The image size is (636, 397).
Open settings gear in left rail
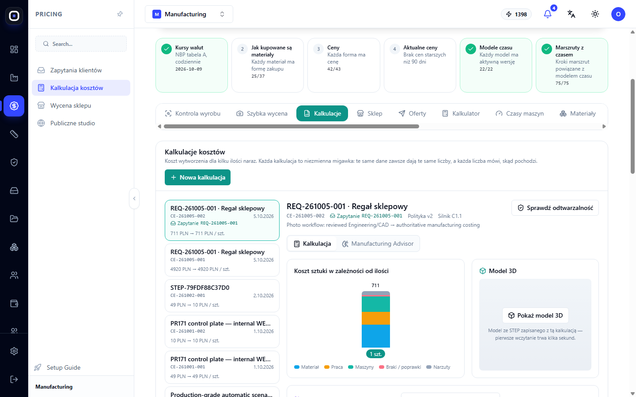point(14,351)
